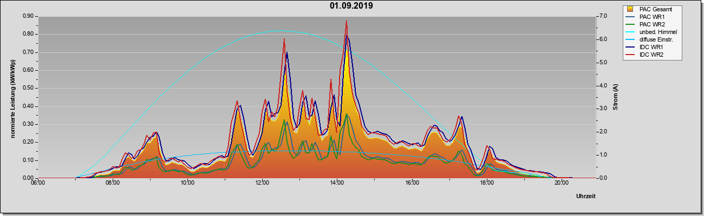Click the 0.90 left axis value
The image size is (704, 216).
(28, 16)
